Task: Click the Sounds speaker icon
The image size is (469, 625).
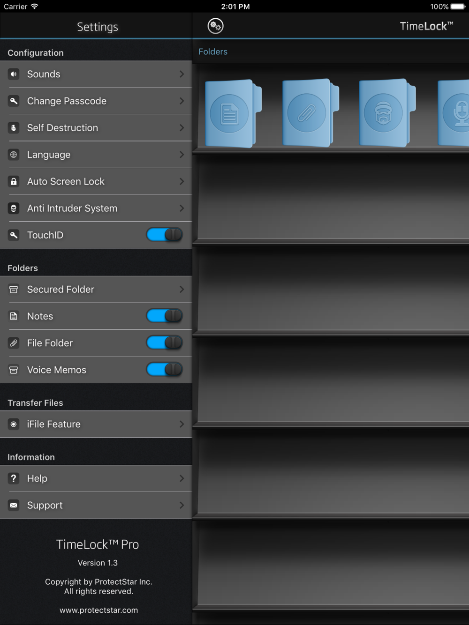Action: tap(14, 74)
